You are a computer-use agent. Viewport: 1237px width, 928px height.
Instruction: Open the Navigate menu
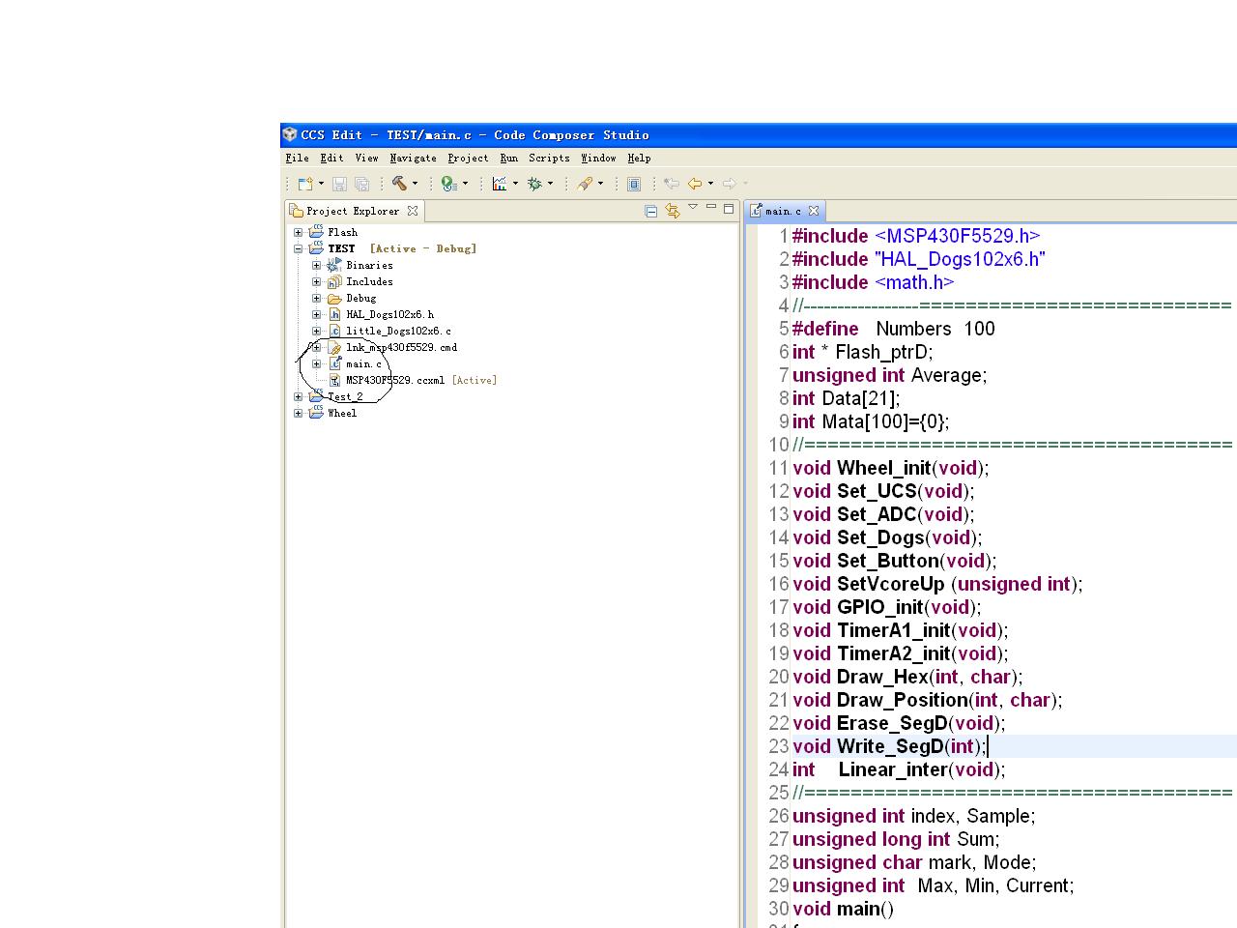[x=413, y=158]
